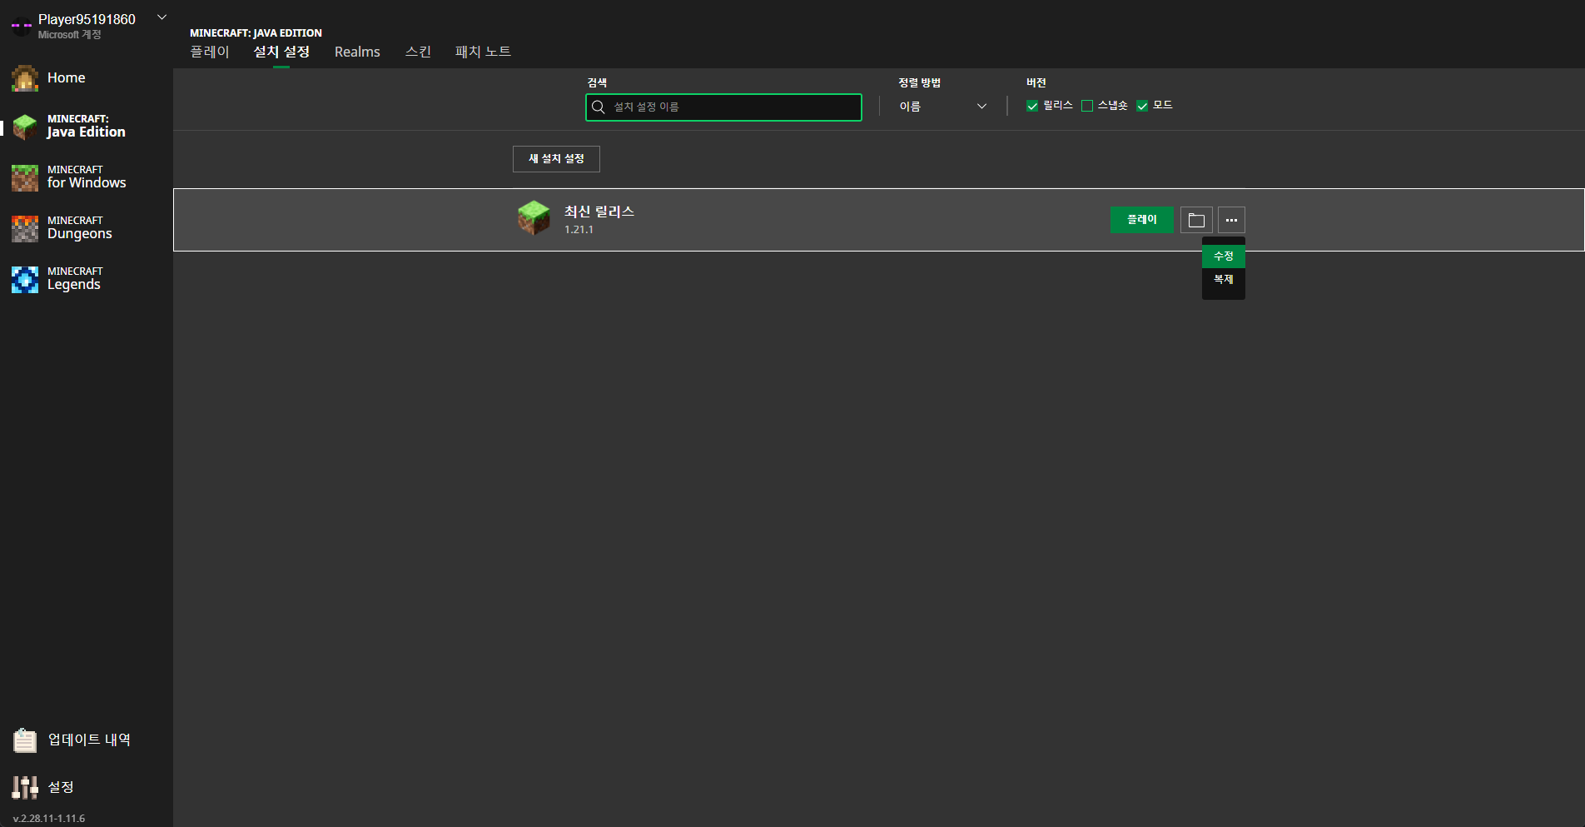
Task: Select Minecraft Java Edition grass block icon
Action: [x=25, y=127]
